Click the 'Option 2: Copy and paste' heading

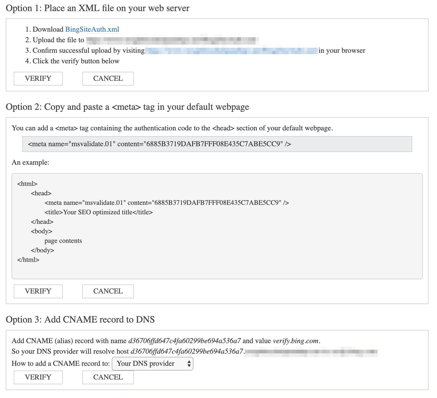tap(127, 107)
